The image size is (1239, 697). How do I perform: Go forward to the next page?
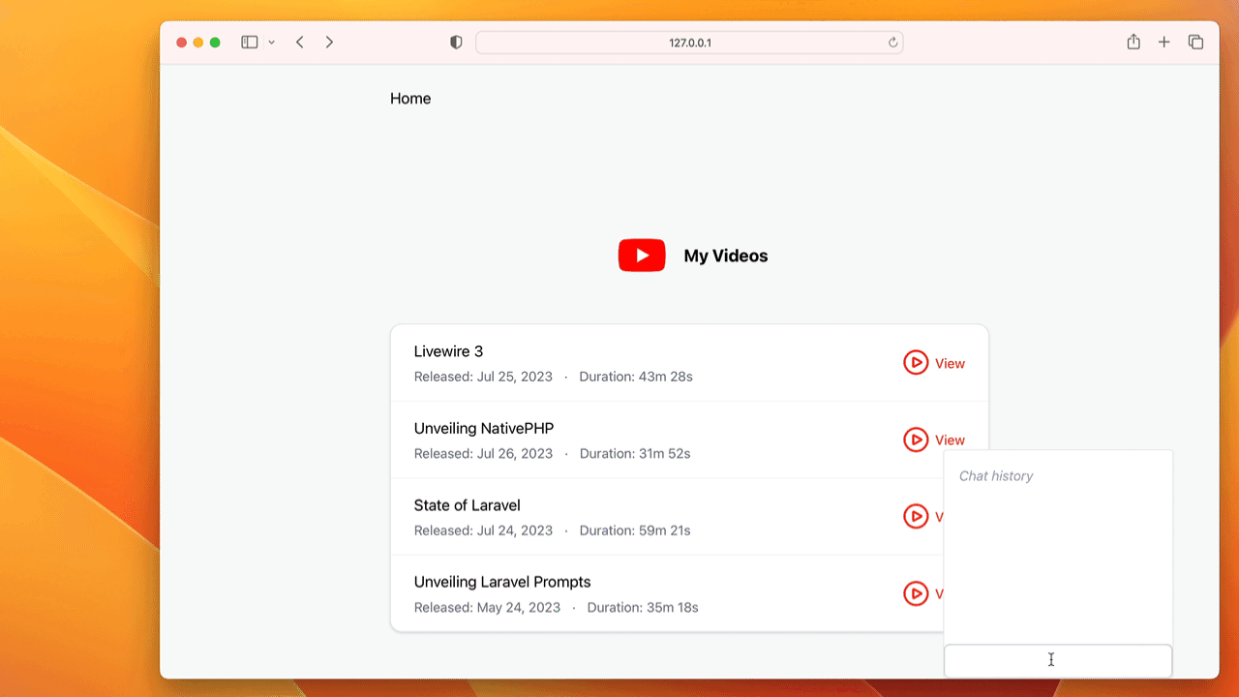pyautogui.click(x=329, y=43)
